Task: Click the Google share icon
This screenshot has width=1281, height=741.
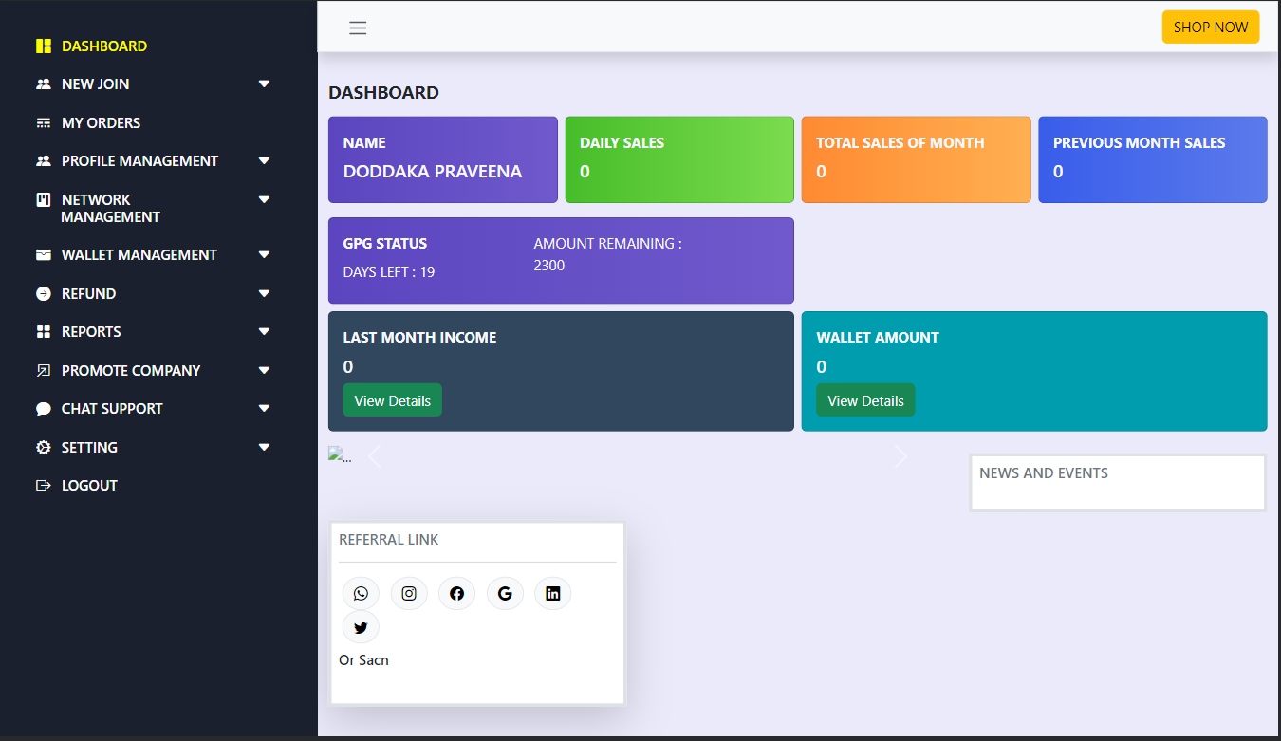Action: [x=505, y=594]
